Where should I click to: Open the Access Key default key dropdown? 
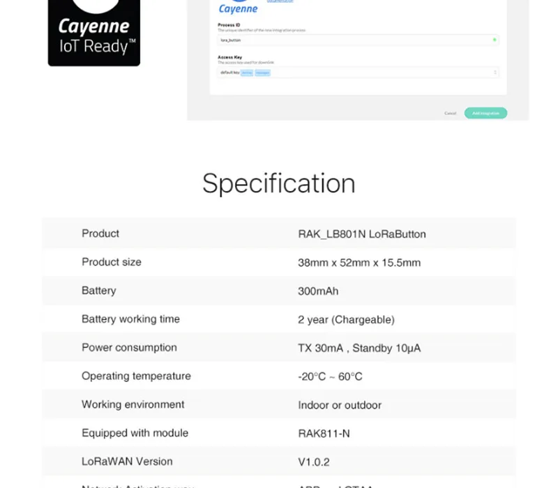(358, 73)
